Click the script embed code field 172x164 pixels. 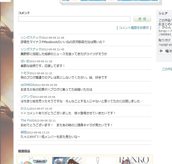(165, 45)
